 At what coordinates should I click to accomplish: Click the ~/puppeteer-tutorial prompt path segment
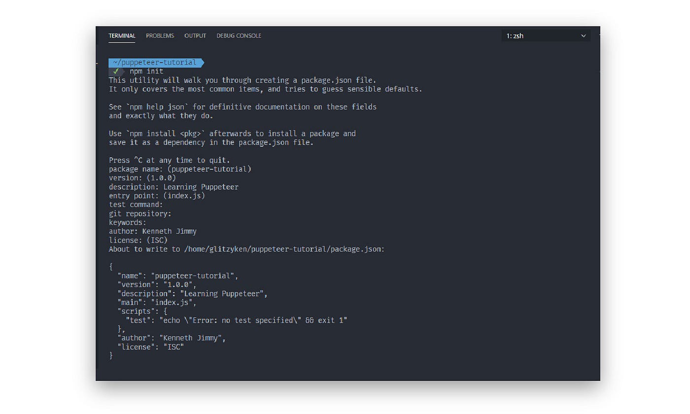coord(155,63)
